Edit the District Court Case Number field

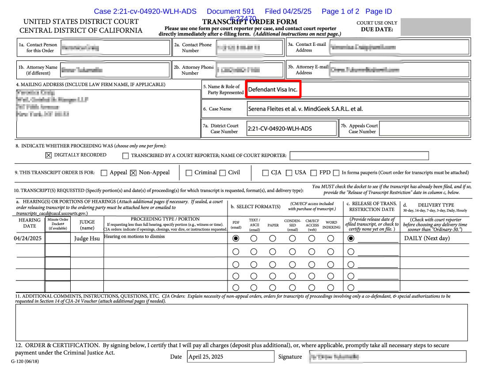292,128
